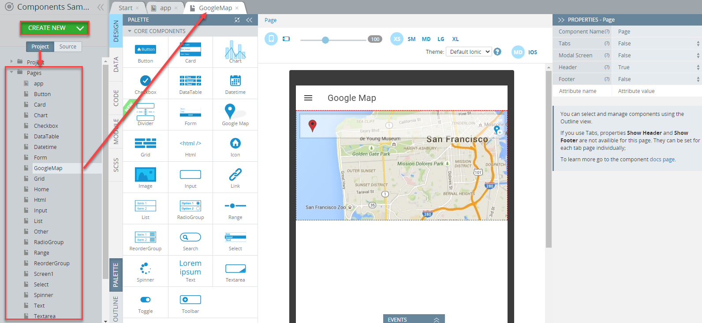
Task: Switch preview to landscape orientation
Action: pyautogui.click(x=286, y=39)
